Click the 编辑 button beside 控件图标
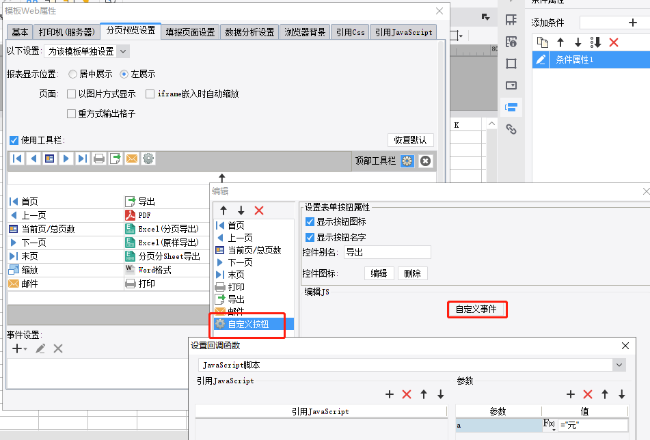Image resolution: width=650 pixels, height=440 pixels. 379,273
